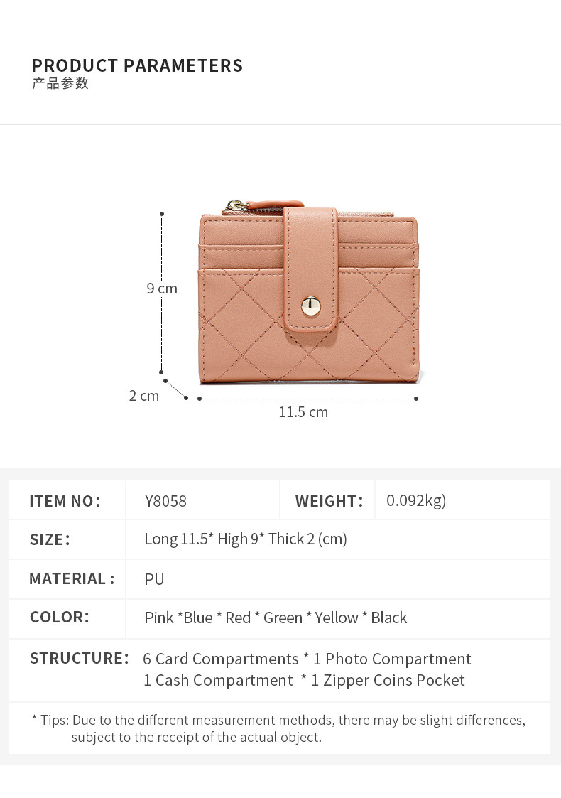Click the Tips measurement disclaimer text
Image resolution: width=561 pixels, height=798 pixels.
(x=278, y=729)
